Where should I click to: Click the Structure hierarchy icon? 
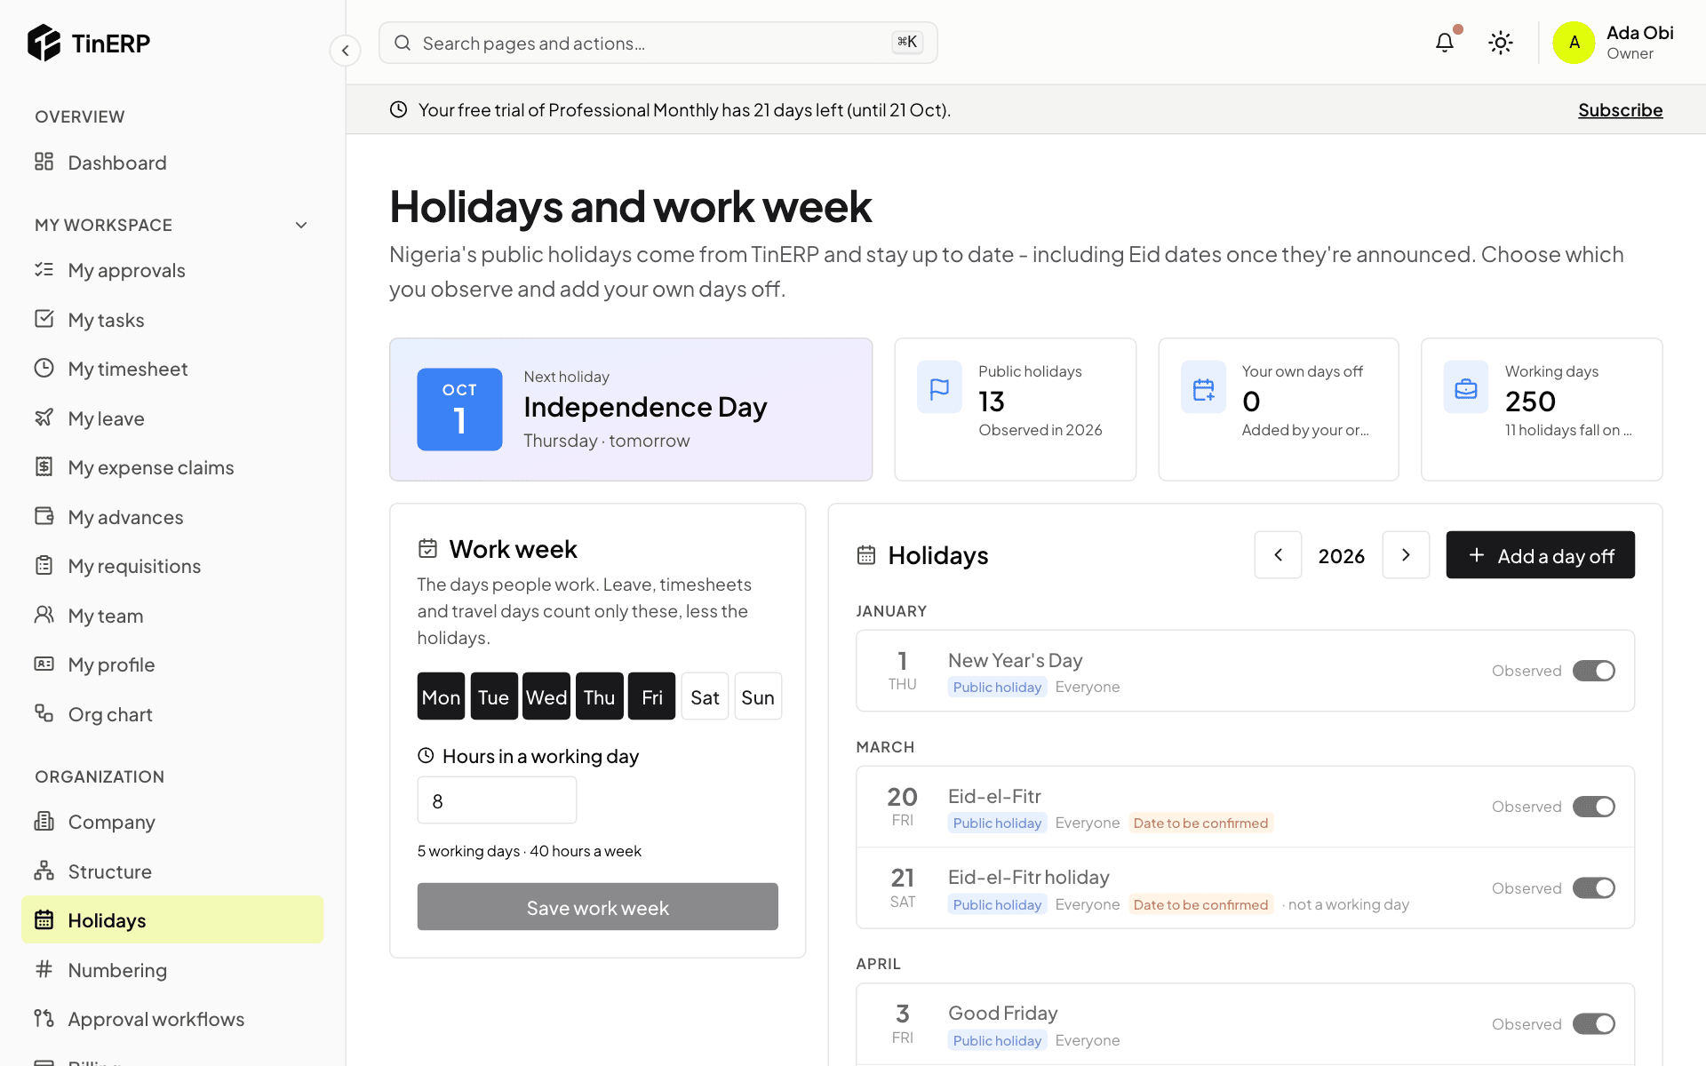[44, 871]
